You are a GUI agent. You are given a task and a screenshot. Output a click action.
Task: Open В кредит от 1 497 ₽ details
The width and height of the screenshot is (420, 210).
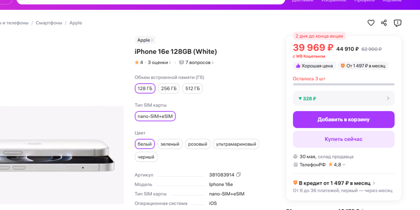[334, 183]
